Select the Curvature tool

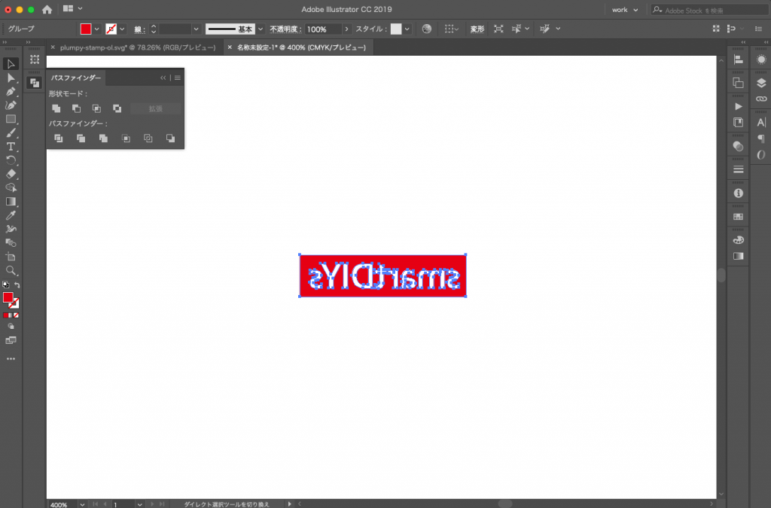[x=11, y=105]
